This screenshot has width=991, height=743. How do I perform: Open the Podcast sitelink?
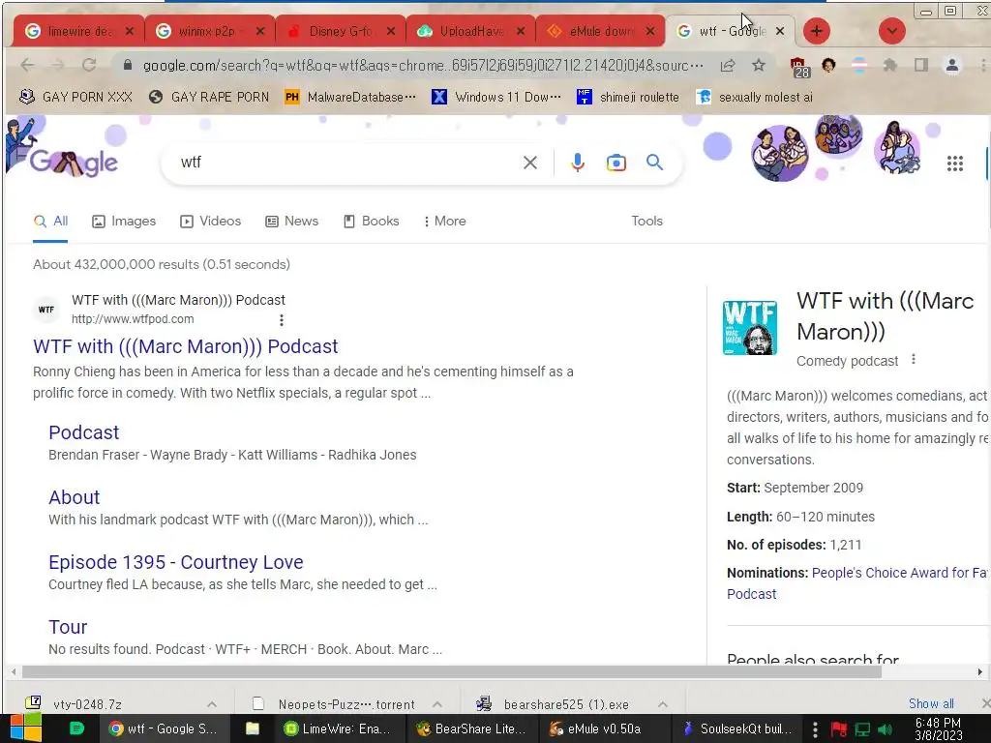[83, 432]
